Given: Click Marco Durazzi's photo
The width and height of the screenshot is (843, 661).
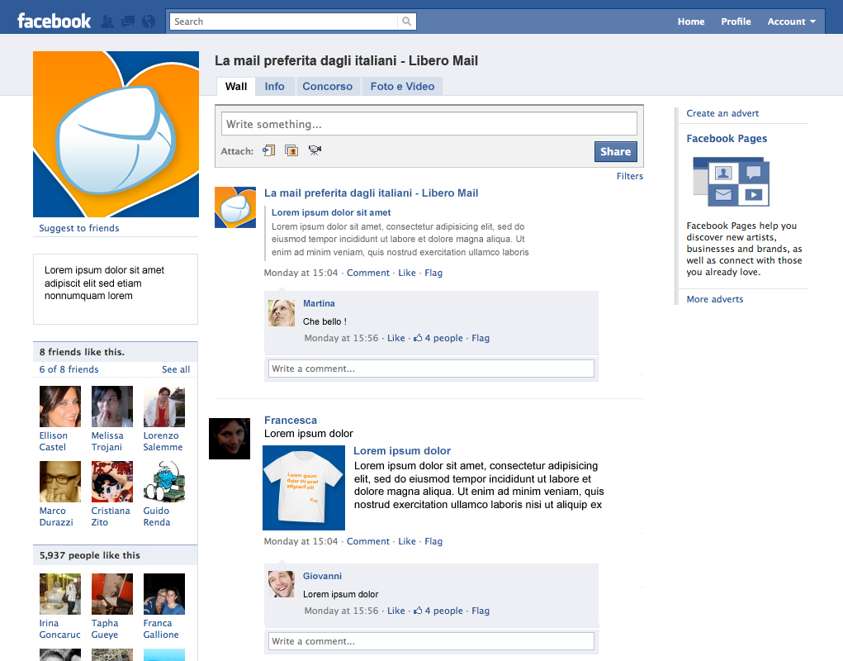Looking at the screenshot, I should pos(60,482).
